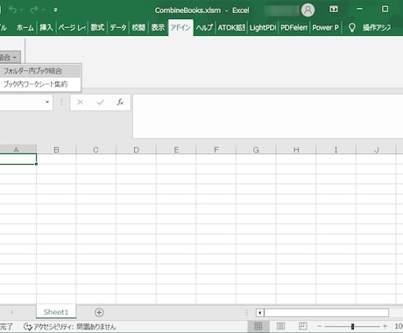Click zoom in plus button
Image resolution: width=403 pixels, height=333 pixels.
[385, 326]
